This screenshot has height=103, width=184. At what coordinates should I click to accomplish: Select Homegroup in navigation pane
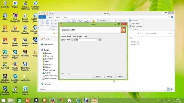[47, 45]
